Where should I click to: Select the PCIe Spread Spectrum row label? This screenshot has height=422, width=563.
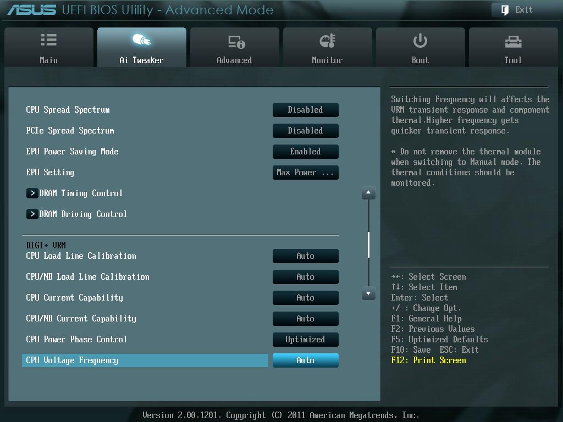click(70, 131)
